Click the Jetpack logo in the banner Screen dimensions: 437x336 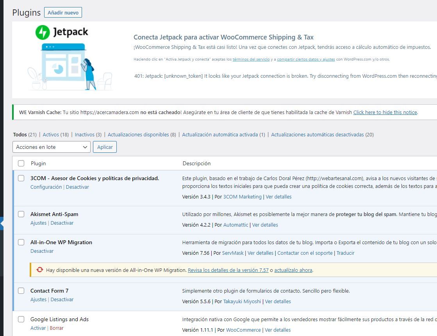click(62, 32)
